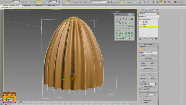Click the Align tool icon
Viewport: 186px width, 105px height.
tap(112, 2)
